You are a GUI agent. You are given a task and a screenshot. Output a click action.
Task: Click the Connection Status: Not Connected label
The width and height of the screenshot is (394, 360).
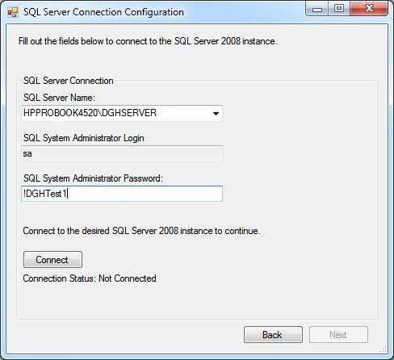point(90,278)
